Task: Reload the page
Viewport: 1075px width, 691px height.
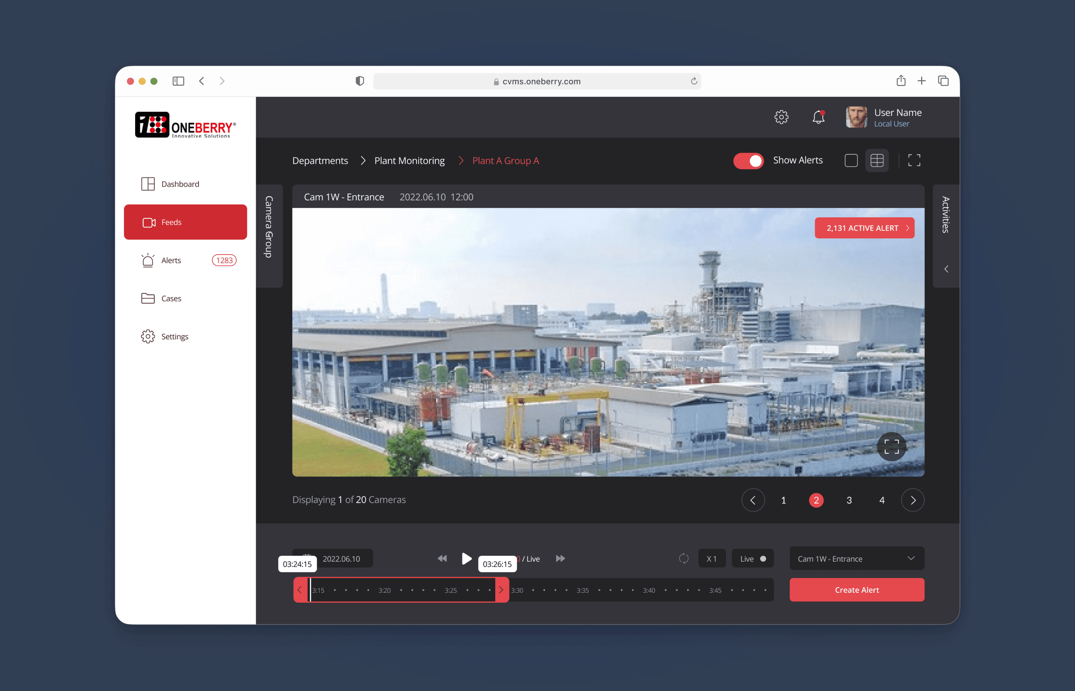Action: coord(694,81)
